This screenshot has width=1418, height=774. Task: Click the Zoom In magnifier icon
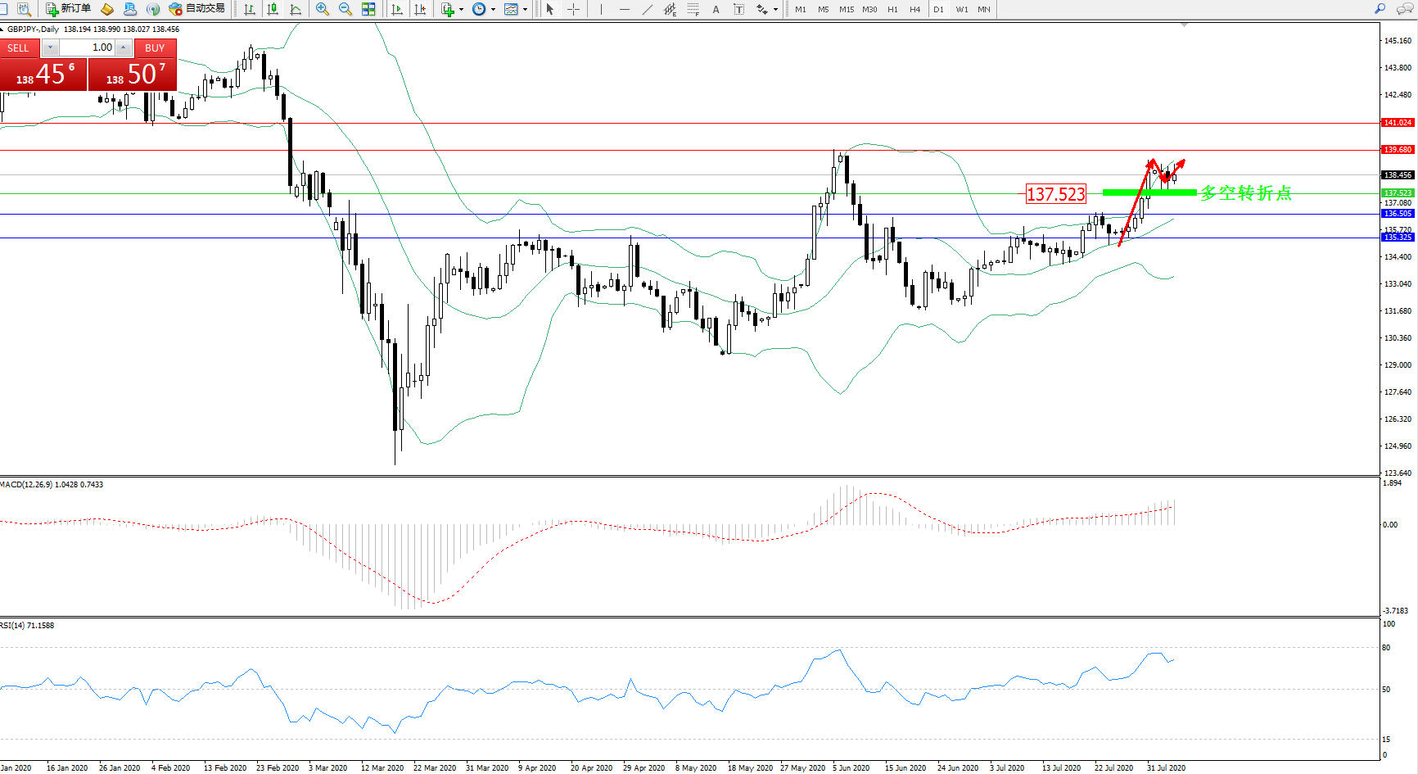click(323, 9)
